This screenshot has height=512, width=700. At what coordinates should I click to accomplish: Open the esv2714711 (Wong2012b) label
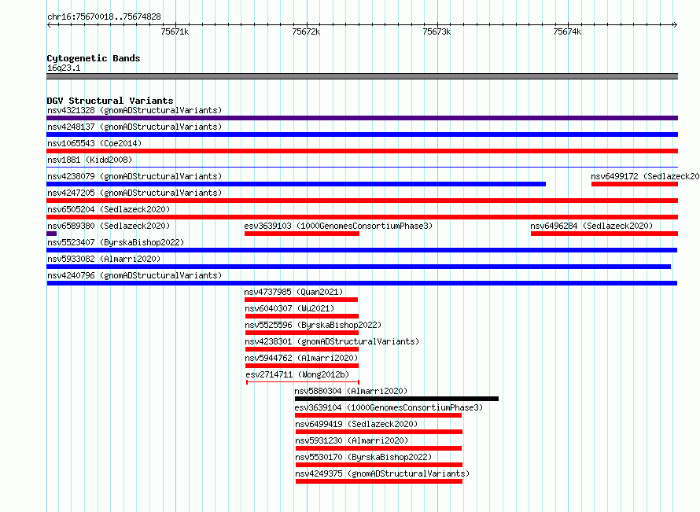coord(297,374)
